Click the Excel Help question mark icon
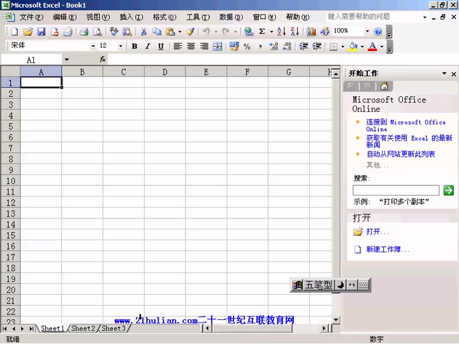This screenshot has height=344, width=459. [x=378, y=31]
